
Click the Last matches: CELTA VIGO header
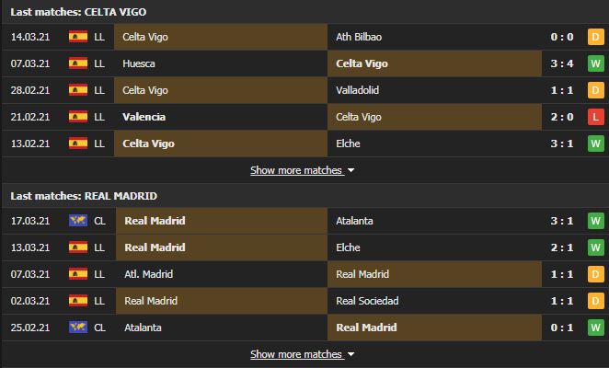coord(78,12)
